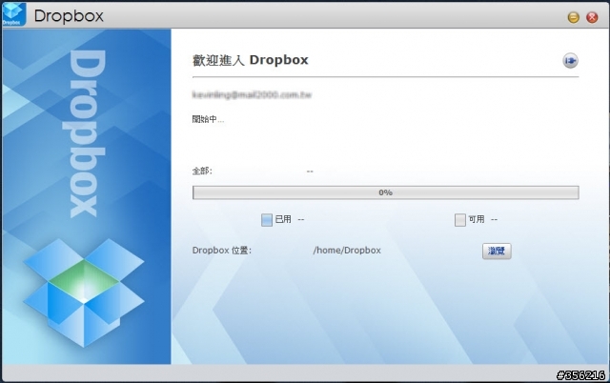Minimize the Dropbox window with the yellow button
Viewport: 610px width, 383px height.
tap(574, 17)
